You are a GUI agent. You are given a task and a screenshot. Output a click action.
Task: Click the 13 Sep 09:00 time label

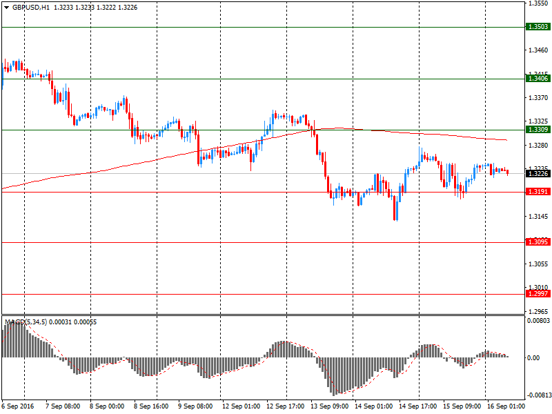pyautogui.click(x=330, y=406)
